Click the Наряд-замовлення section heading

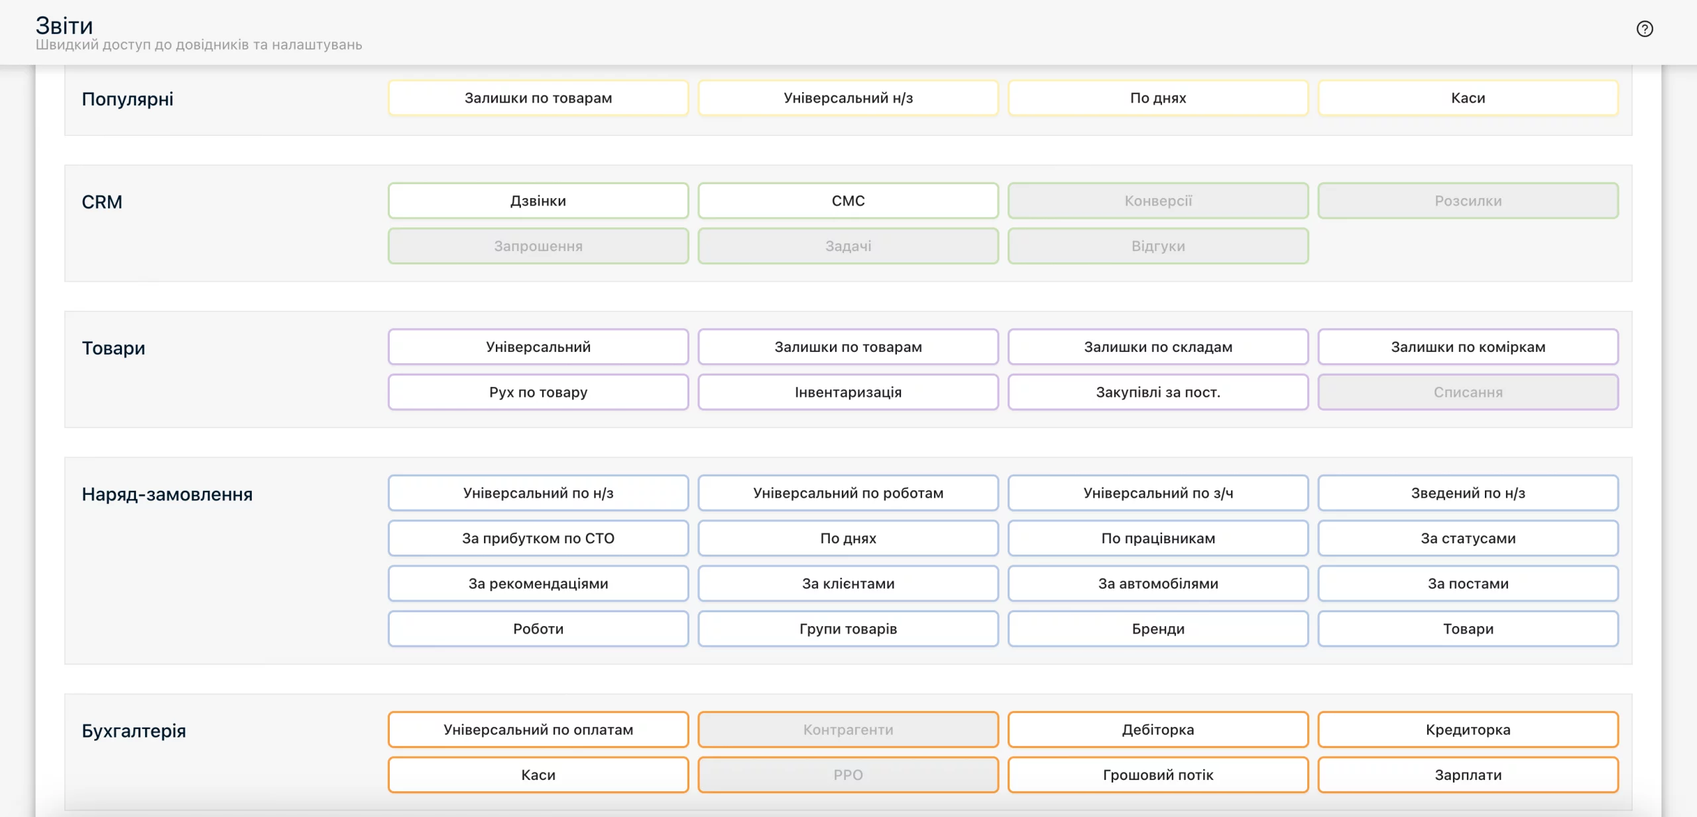pyautogui.click(x=167, y=494)
